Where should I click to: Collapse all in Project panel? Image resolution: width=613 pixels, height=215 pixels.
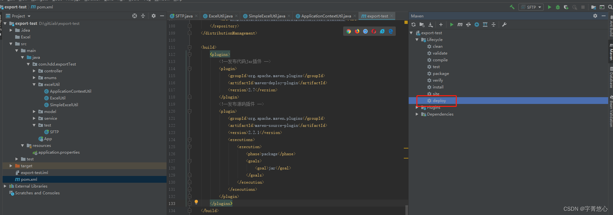[143, 16]
